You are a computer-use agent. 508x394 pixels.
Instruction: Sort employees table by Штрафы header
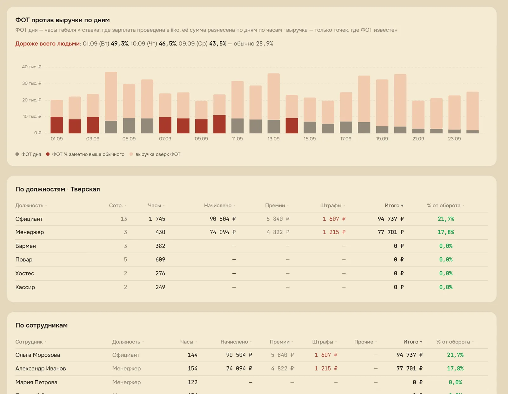coord(324,342)
